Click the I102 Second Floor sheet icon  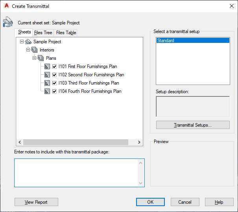(x=47, y=75)
